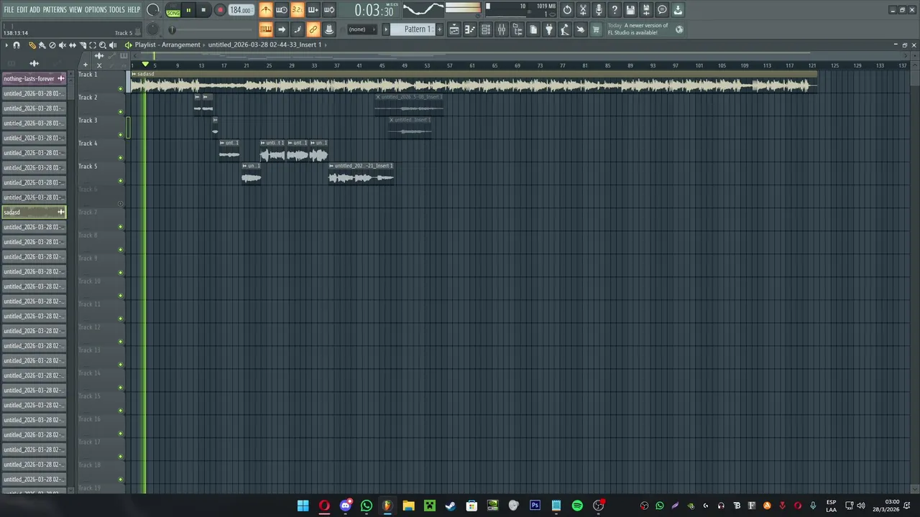Click the Undo history circular arrow icon
Screen dimensions: 920x517
pyautogui.click(x=567, y=10)
